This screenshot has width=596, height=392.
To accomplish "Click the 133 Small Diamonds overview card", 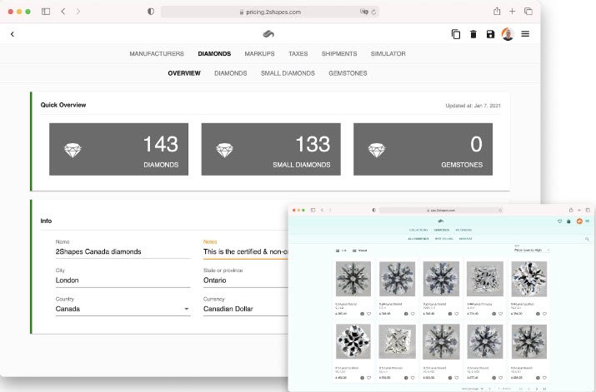I will pos(271,149).
